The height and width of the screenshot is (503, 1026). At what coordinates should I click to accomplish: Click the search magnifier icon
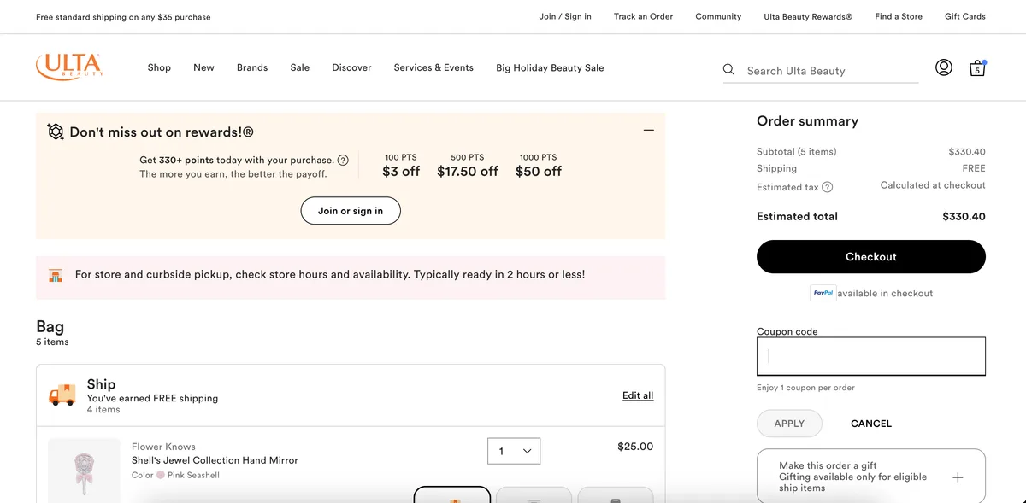[x=728, y=70]
